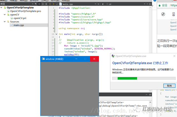Click the phone device icon in browser
177x117 pixels.
173,14
